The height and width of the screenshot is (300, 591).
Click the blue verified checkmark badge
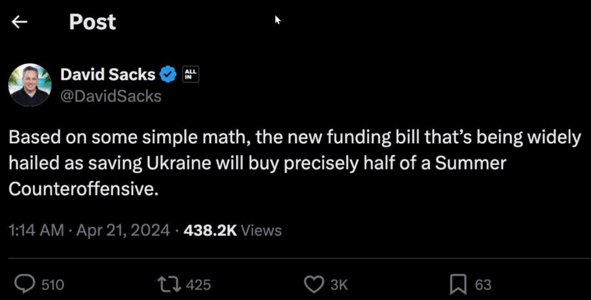(x=168, y=74)
